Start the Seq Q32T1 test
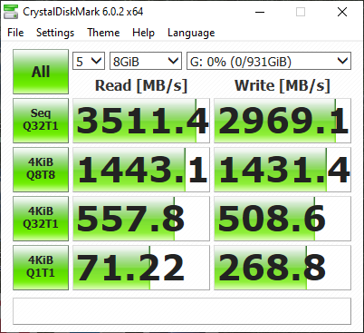 [x=41, y=121]
